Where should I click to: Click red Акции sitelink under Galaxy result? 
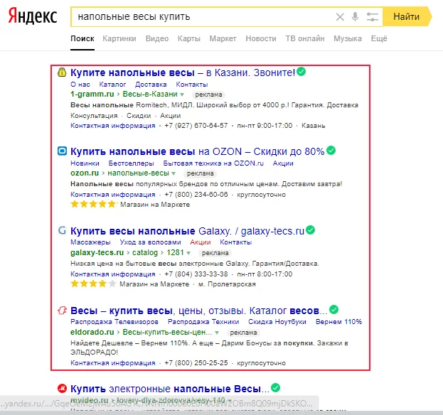tap(201, 242)
